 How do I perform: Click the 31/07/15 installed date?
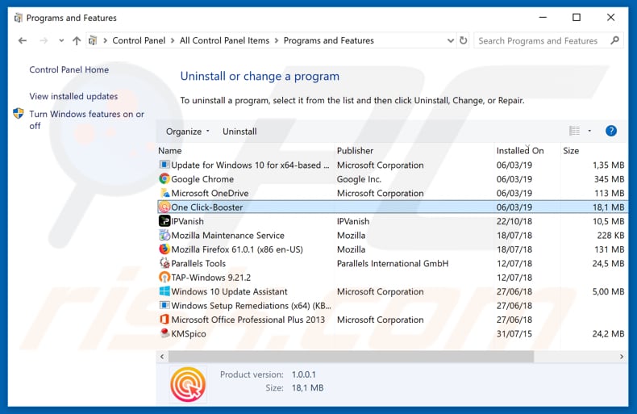pos(514,333)
